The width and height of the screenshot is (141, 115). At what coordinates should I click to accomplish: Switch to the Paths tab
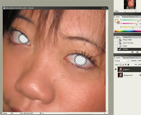(x=133, y=57)
